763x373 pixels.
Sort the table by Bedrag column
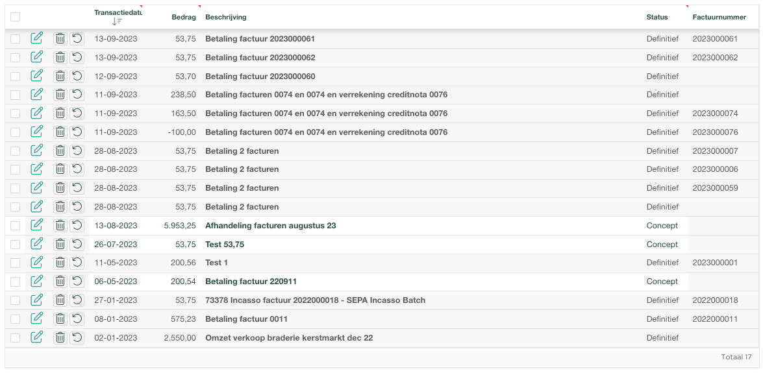tap(183, 17)
